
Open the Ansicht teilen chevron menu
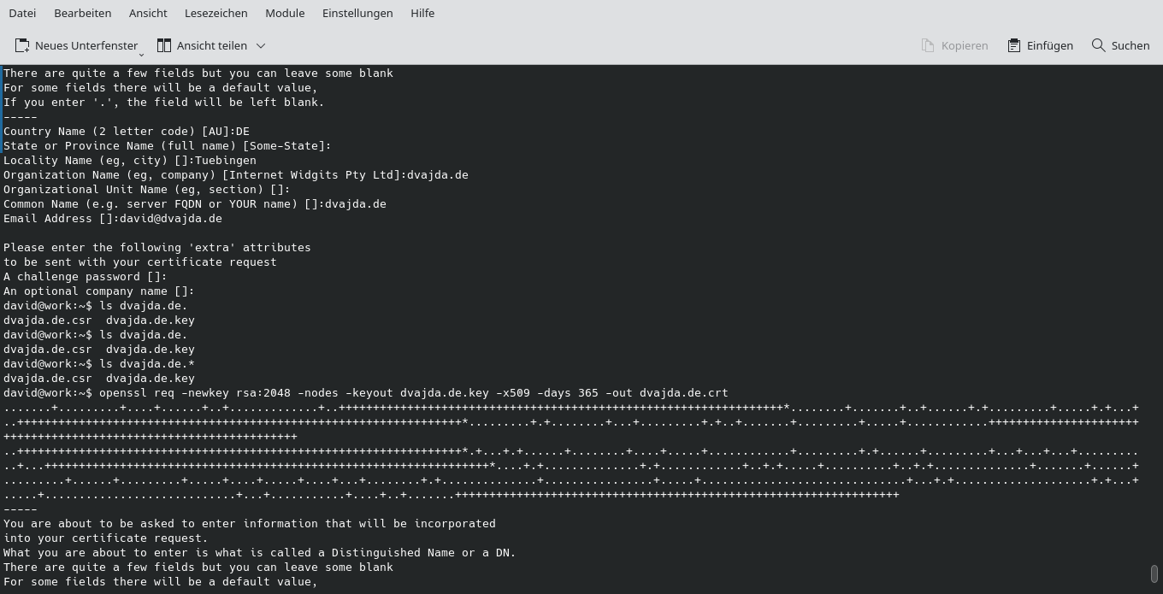coord(260,45)
